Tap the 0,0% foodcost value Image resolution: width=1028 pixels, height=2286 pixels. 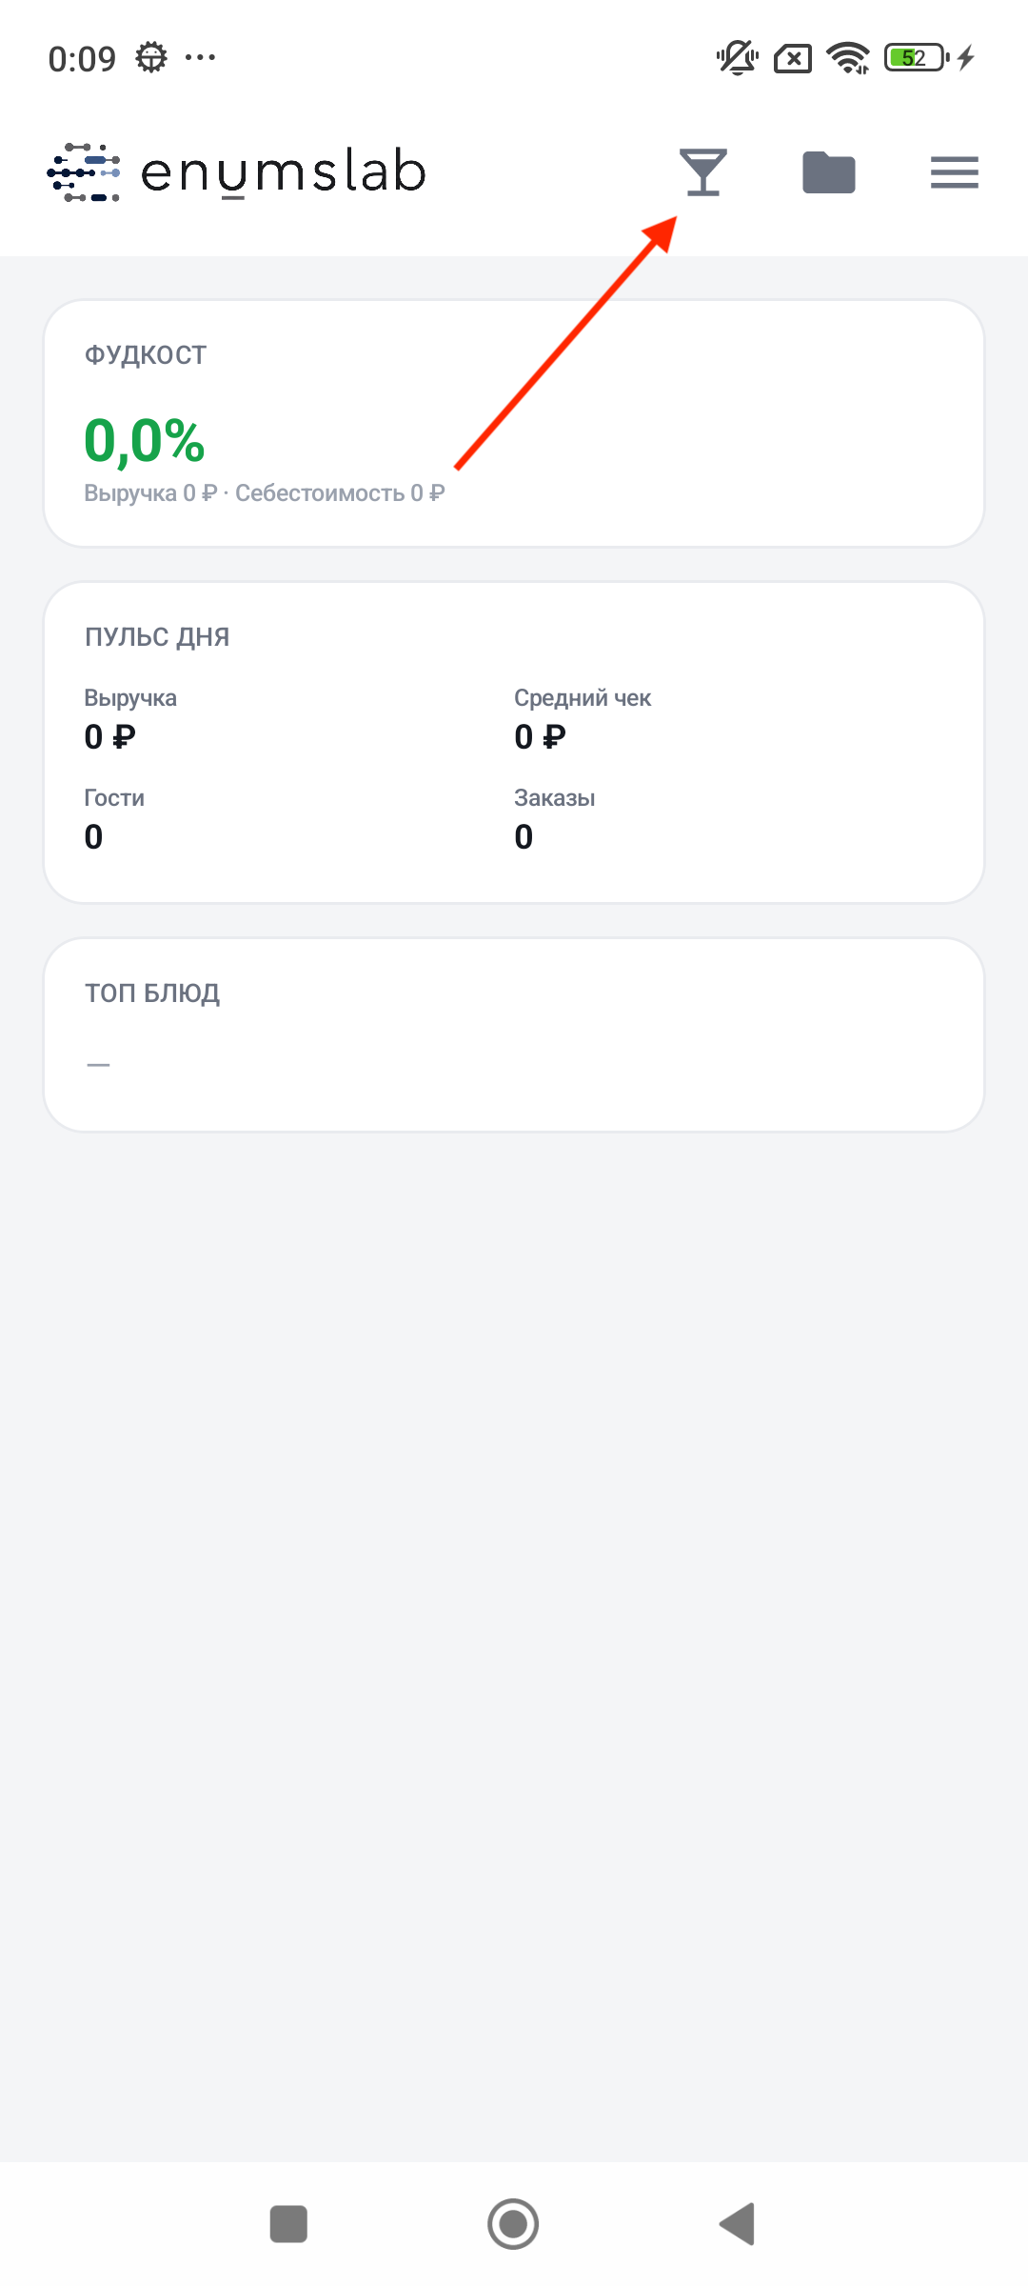[145, 441]
